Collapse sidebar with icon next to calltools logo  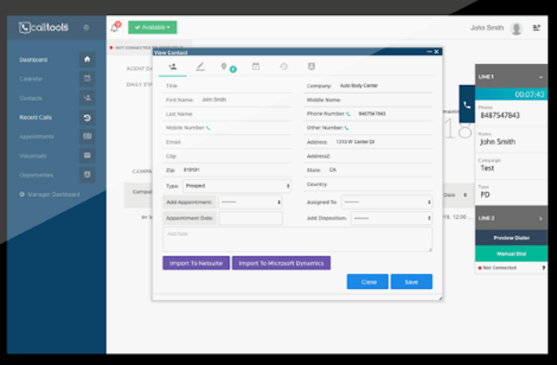86,27
